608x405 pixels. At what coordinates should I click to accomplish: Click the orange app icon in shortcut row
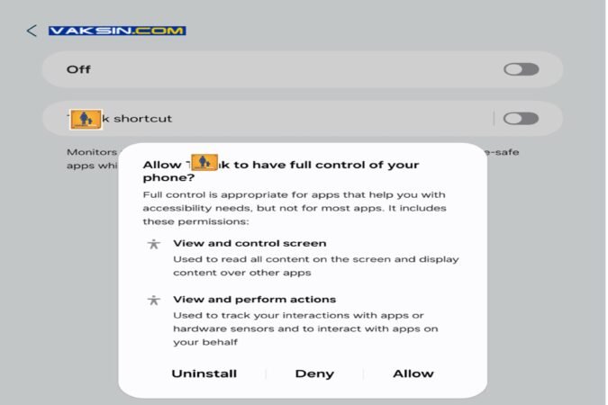click(x=86, y=119)
